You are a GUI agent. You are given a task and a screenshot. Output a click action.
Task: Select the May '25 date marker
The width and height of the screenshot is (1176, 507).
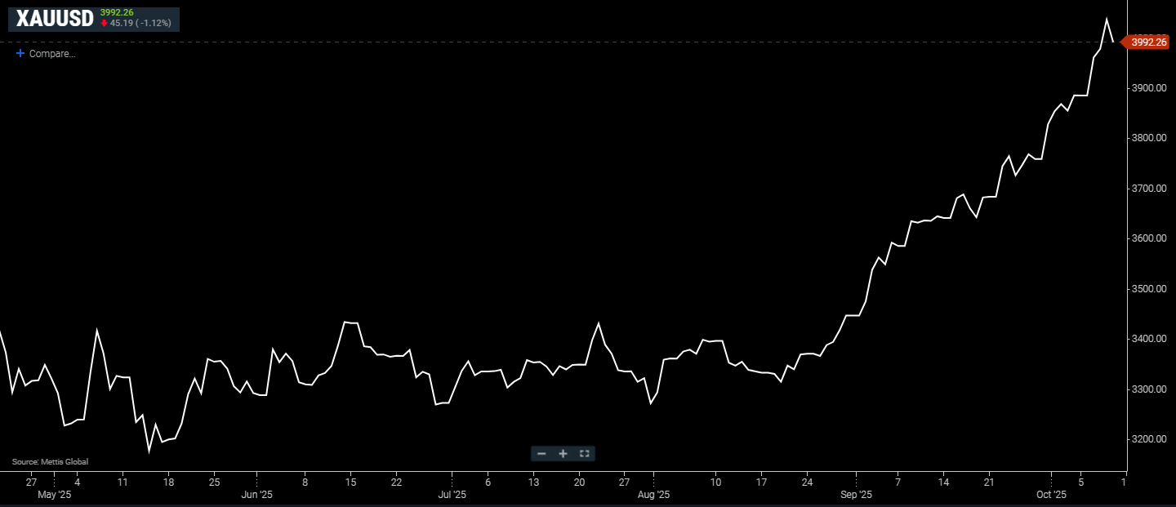pos(55,495)
